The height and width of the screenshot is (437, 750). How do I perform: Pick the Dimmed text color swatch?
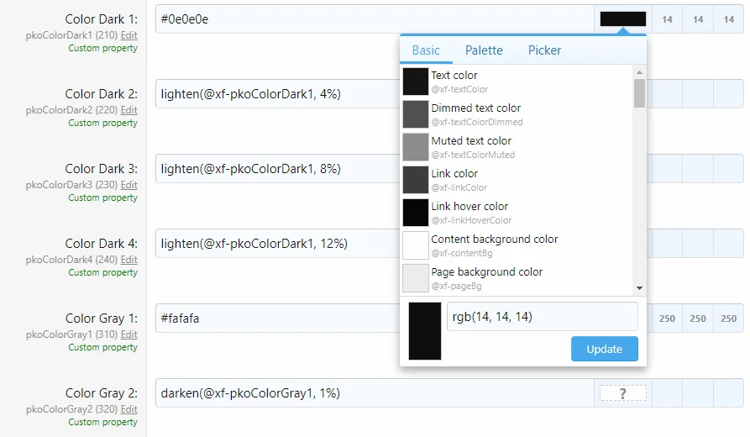tap(416, 114)
